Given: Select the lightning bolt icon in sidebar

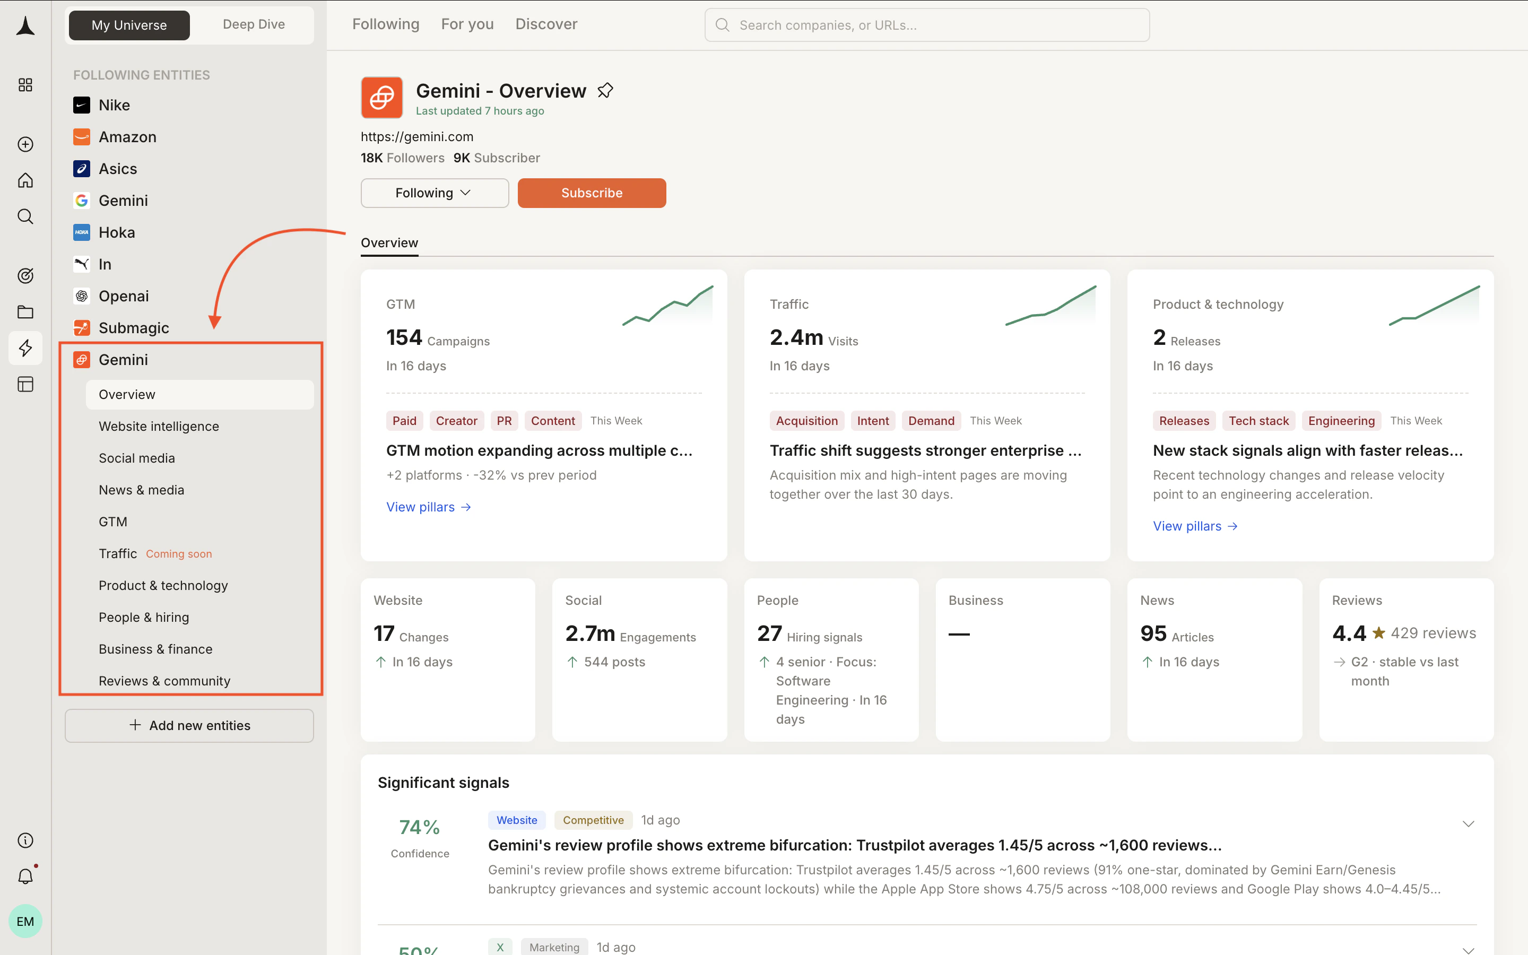Looking at the screenshot, I should 25,348.
